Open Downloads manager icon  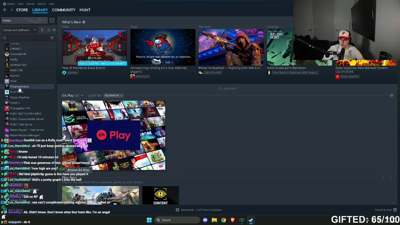tap(177, 210)
